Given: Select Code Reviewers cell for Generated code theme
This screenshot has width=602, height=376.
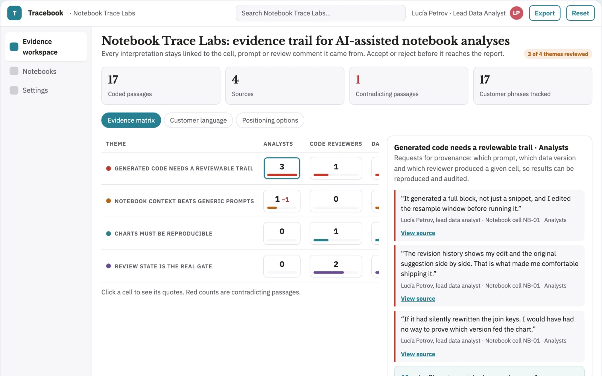Looking at the screenshot, I should click(x=336, y=168).
